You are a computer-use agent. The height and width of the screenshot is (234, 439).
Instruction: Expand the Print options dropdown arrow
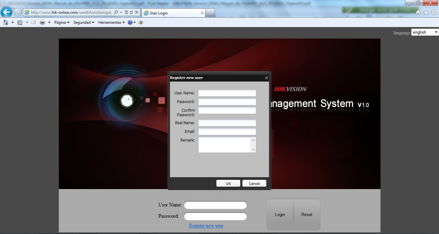[49, 22]
